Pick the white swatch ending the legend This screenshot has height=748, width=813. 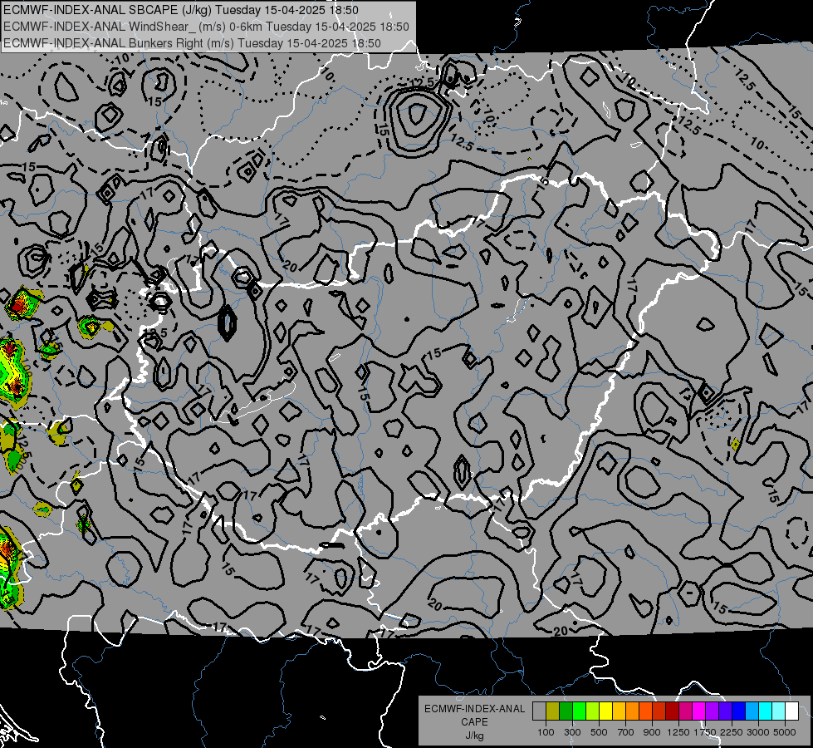[791, 711]
